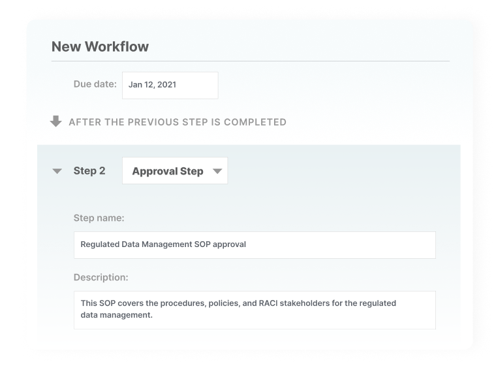Click the "Jan 12, 2021" date text
The width and height of the screenshot is (496, 366).
click(152, 84)
